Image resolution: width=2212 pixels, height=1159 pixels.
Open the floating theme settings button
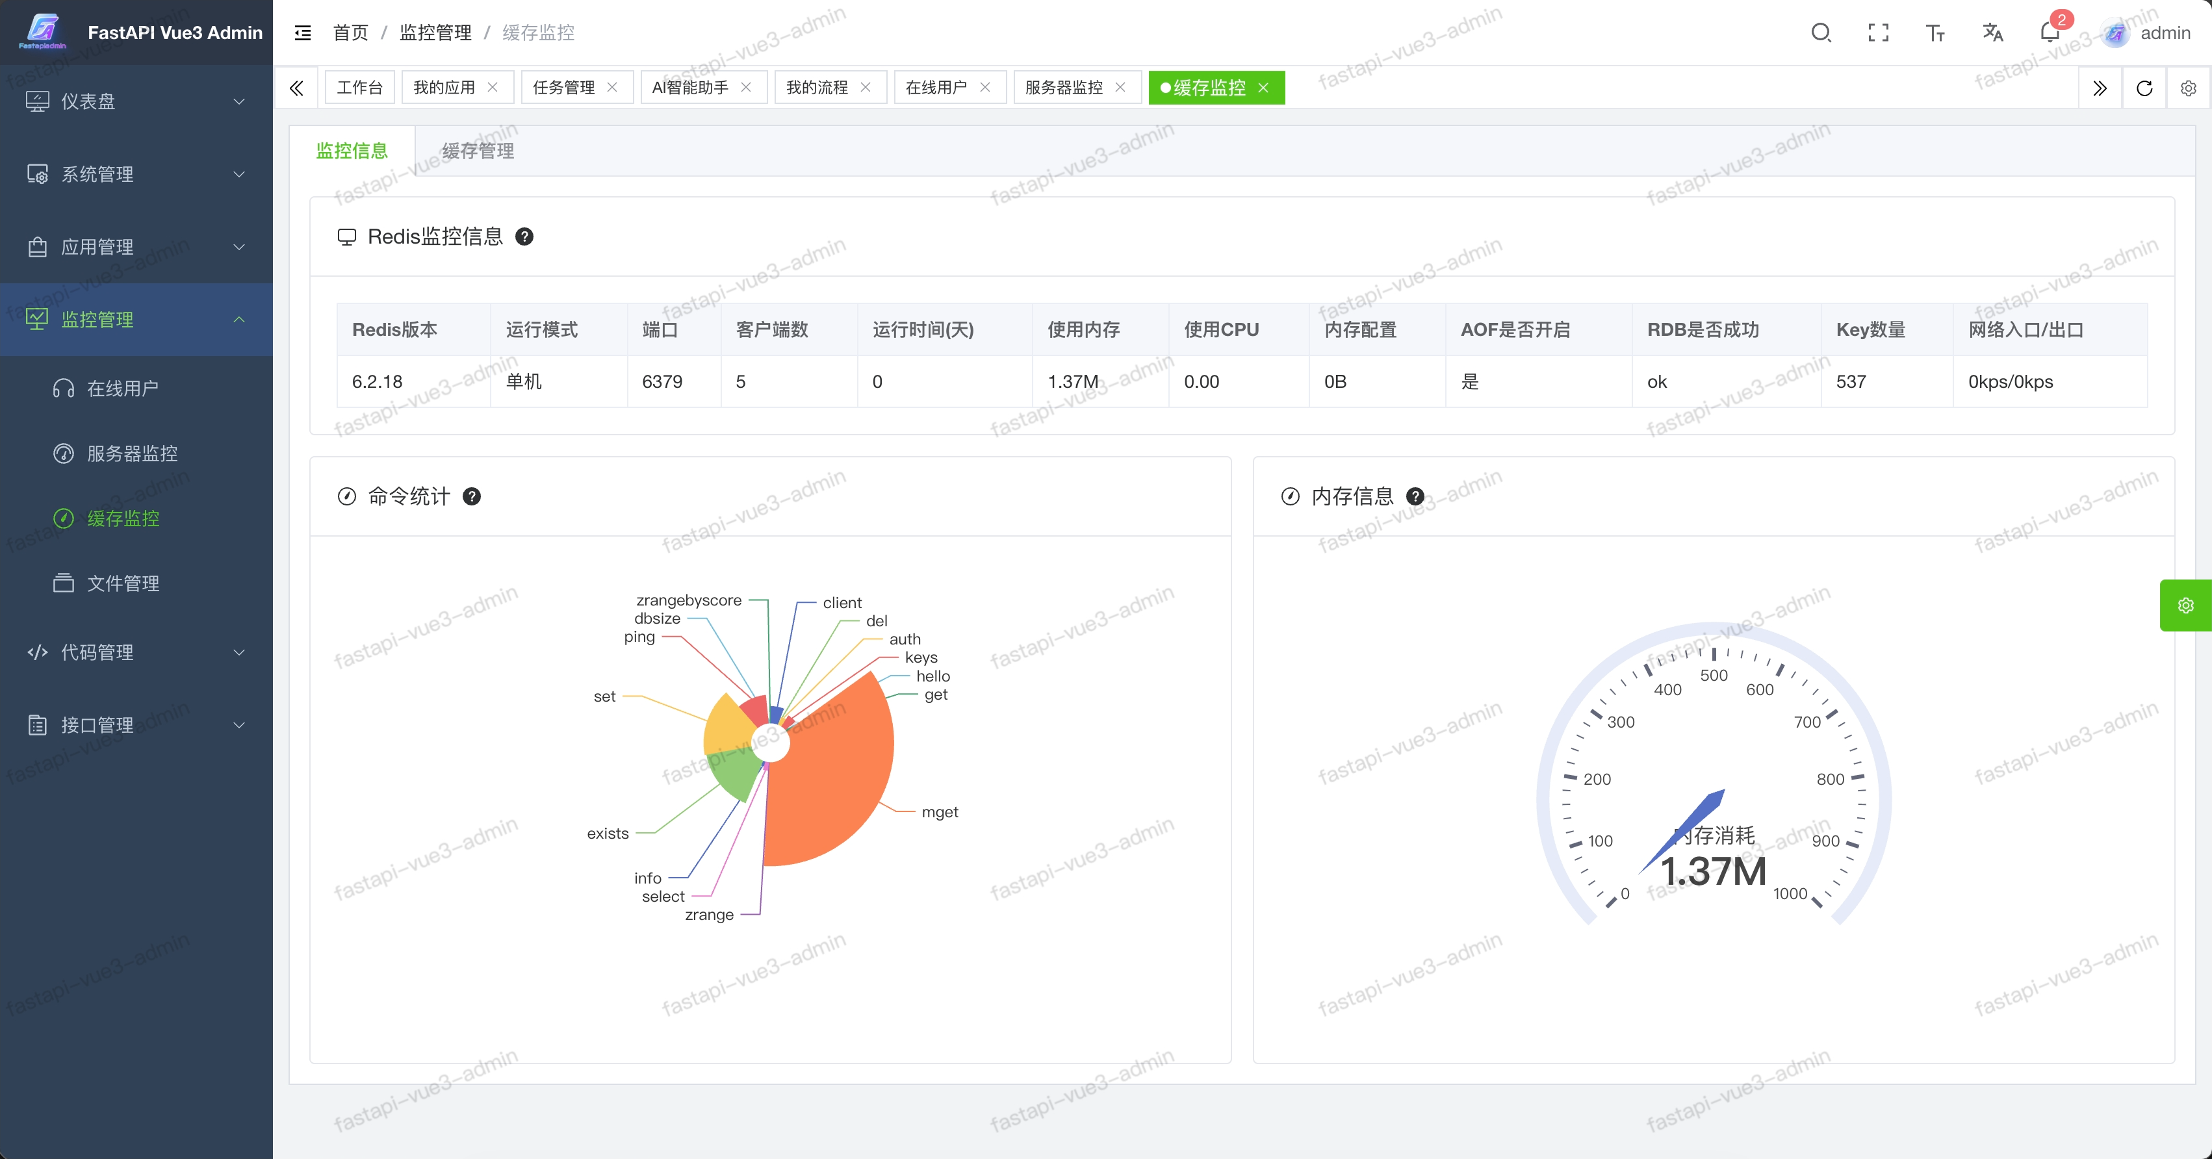click(x=2185, y=604)
